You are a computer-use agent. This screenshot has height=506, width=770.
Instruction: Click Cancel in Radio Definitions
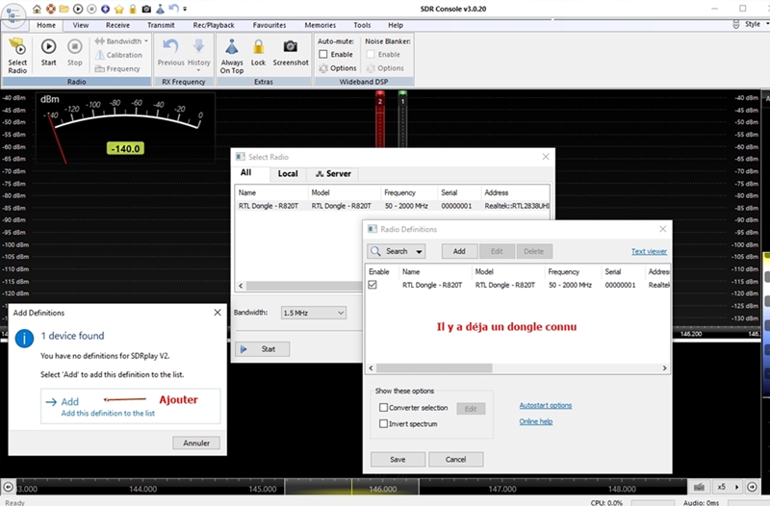tap(455, 460)
